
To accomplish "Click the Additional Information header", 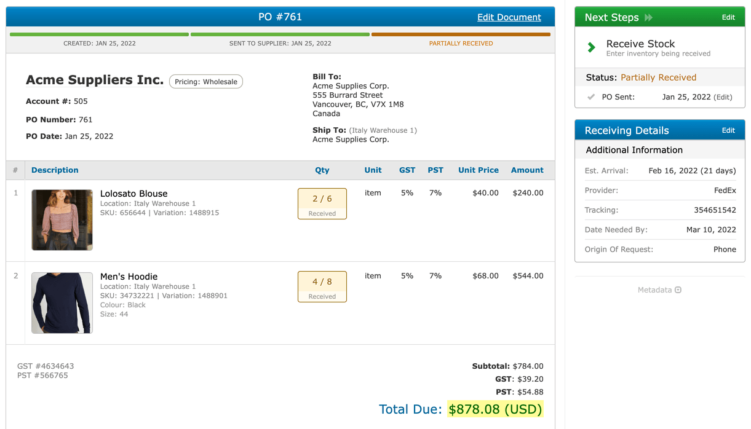I will (634, 150).
